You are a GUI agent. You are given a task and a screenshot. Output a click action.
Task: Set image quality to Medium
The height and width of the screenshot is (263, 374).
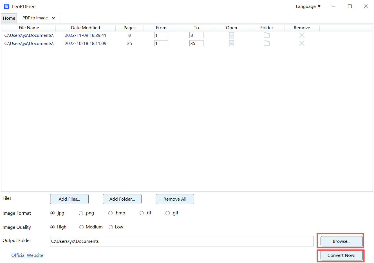(82, 227)
